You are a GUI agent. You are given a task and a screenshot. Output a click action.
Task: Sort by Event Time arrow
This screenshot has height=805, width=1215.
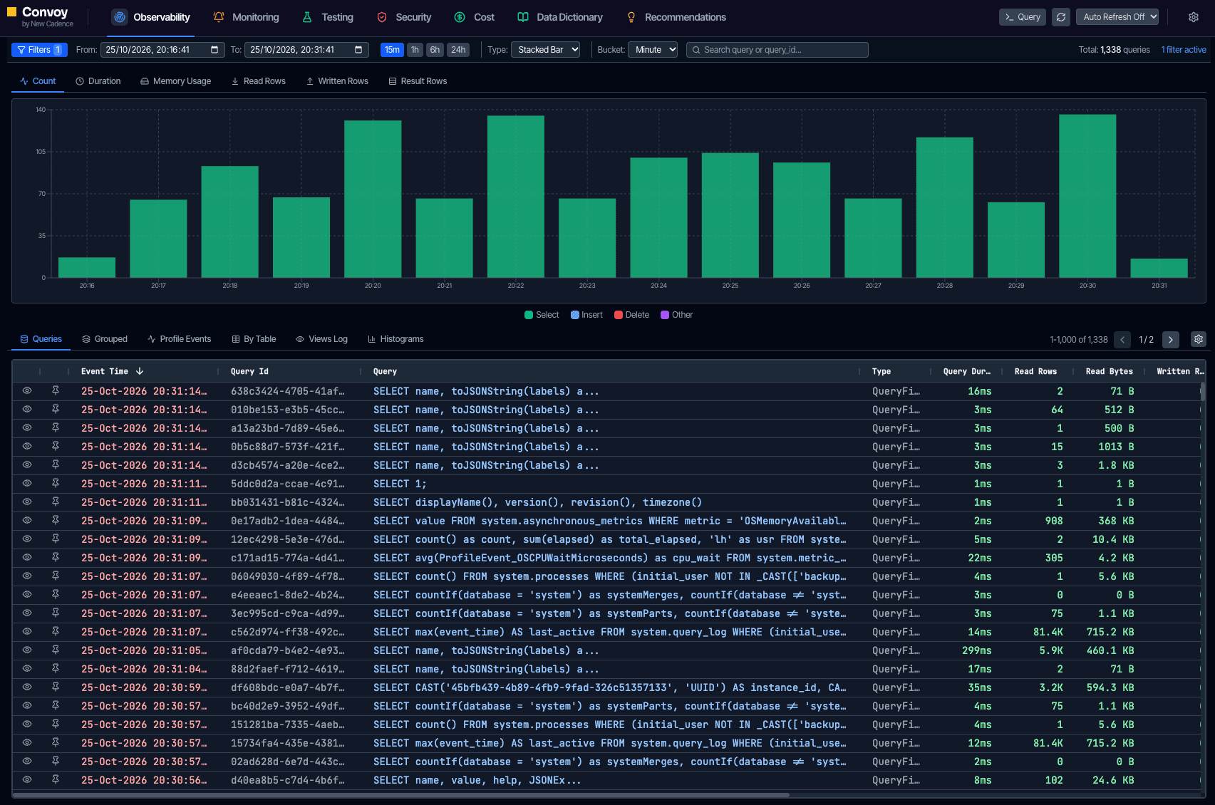click(140, 371)
